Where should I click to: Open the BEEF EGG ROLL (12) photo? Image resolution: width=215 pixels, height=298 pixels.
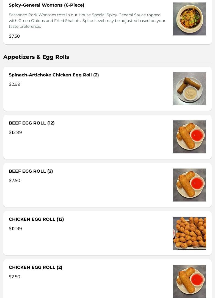(x=189, y=137)
